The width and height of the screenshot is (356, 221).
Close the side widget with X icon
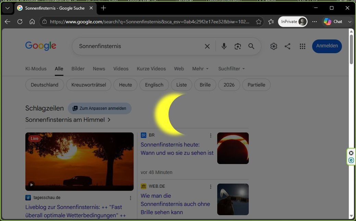click(351, 153)
